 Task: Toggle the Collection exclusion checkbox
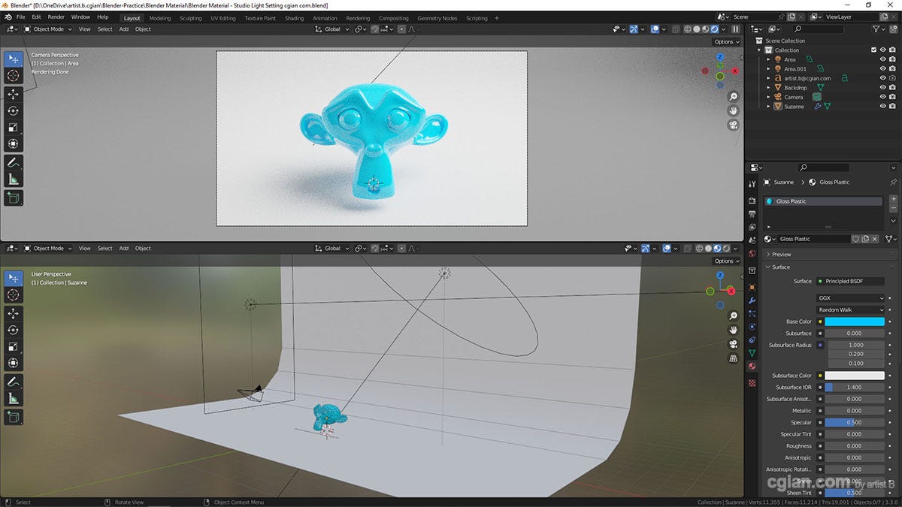(874, 50)
